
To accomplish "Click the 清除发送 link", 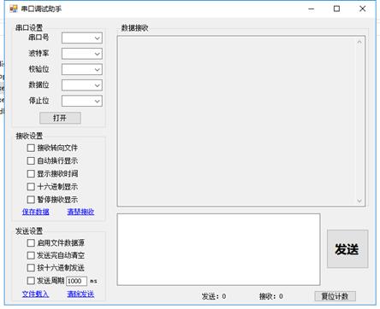I will click(80, 294).
